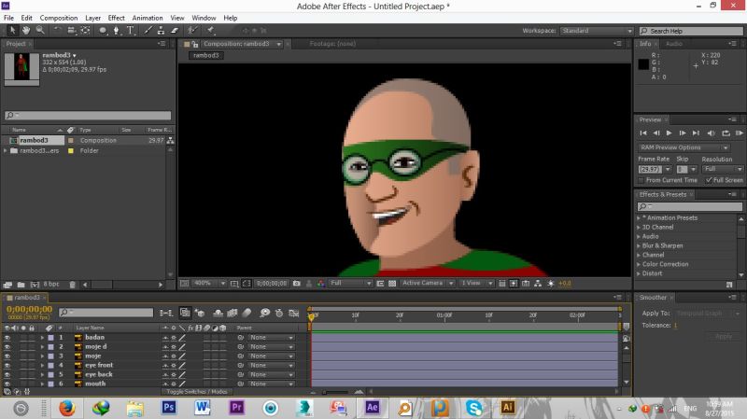747x419 pixels.
Task: Toggle the transparency grid icon
Action: pyautogui.click(x=392, y=284)
